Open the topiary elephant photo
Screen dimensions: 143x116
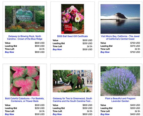[73, 81]
